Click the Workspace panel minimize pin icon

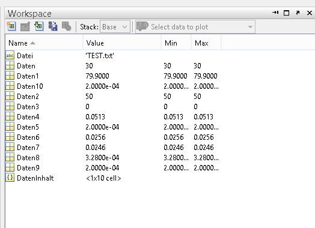click(x=275, y=13)
